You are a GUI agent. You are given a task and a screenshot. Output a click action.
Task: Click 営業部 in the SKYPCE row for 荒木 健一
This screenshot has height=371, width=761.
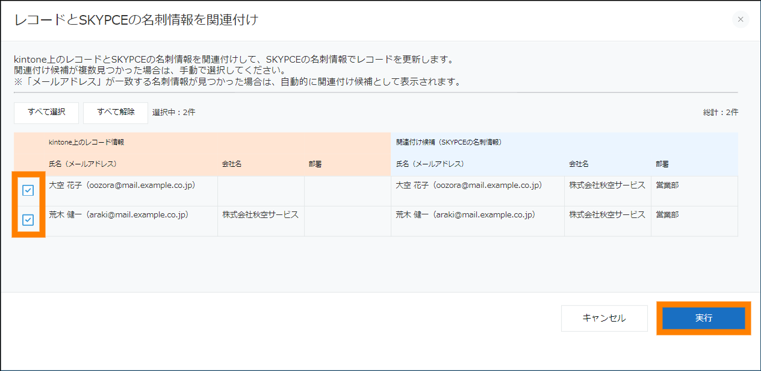point(667,215)
